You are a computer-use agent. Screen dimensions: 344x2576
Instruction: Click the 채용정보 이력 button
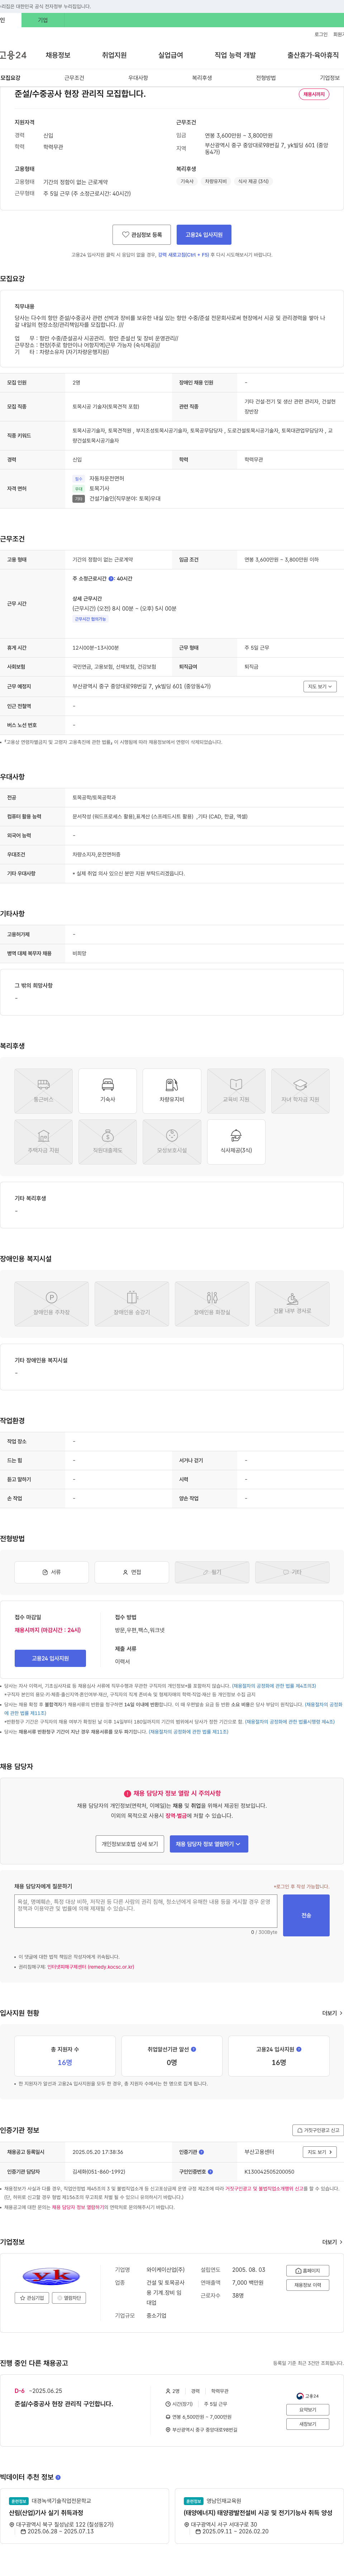[x=308, y=2285]
